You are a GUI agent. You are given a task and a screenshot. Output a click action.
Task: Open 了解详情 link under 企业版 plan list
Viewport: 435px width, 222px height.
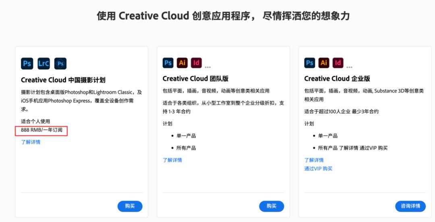click(314, 160)
